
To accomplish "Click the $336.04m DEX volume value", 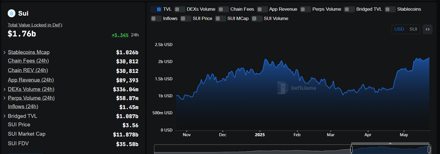I will click(126, 89).
